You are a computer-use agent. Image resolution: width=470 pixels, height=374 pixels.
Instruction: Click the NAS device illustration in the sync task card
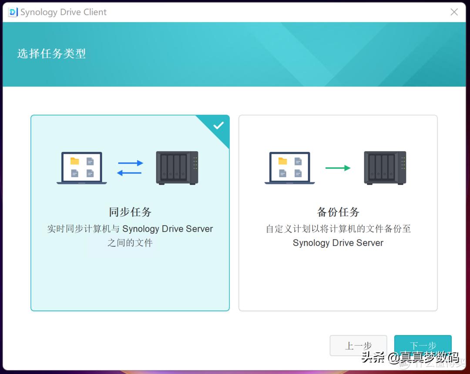point(176,168)
